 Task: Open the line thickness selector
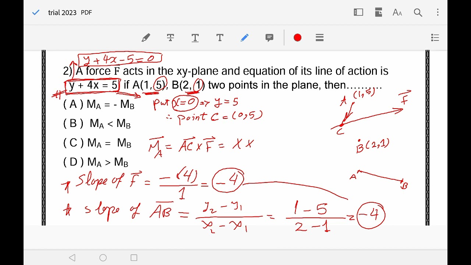coord(319,38)
